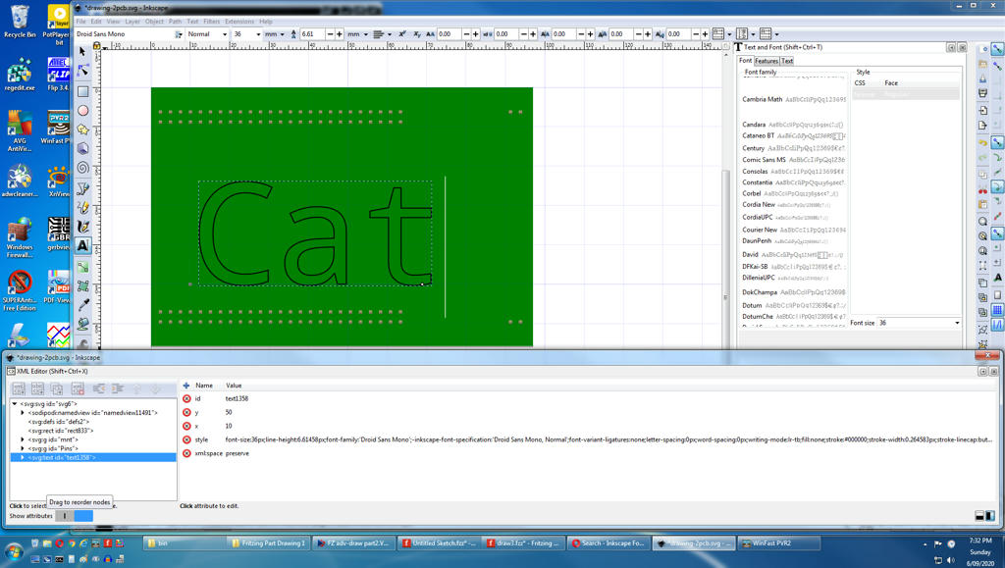Select the Dropper color picker tool
The width and height of the screenshot is (1005, 568).
[82, 305]
